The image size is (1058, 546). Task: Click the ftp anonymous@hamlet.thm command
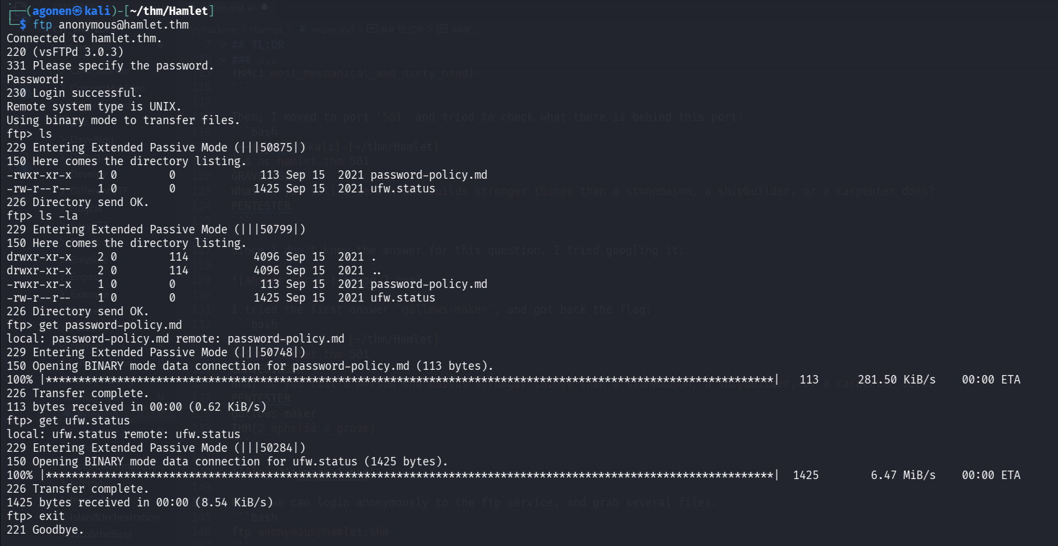[x=110, y=25]
